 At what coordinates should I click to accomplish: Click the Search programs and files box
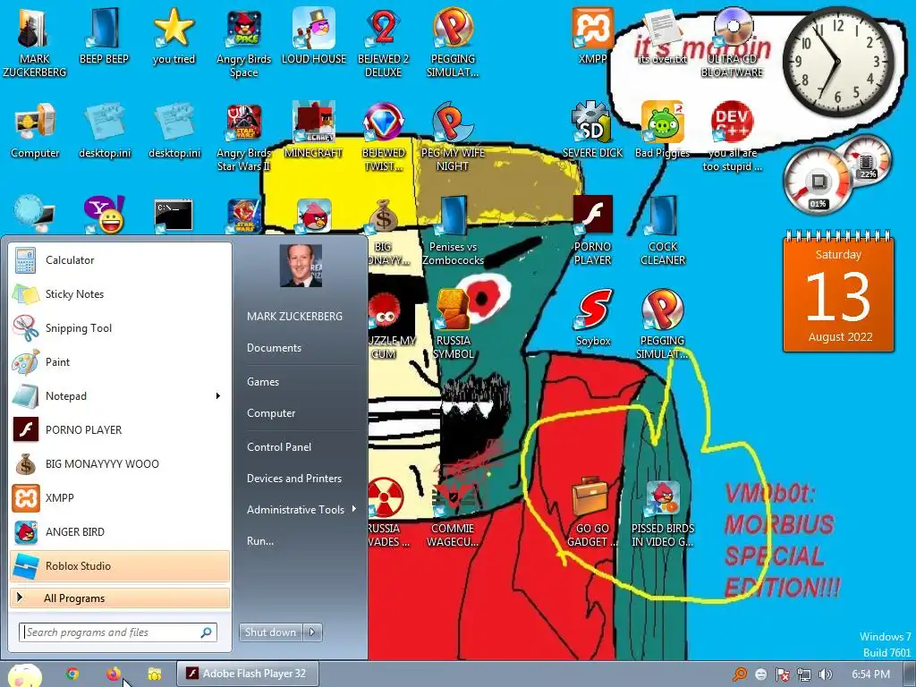(x=118, y=632)
